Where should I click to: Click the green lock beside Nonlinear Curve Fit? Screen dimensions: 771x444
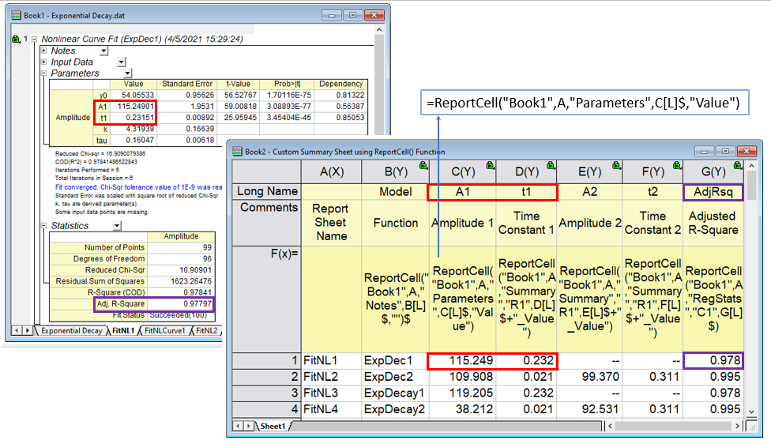click(17, 39)
